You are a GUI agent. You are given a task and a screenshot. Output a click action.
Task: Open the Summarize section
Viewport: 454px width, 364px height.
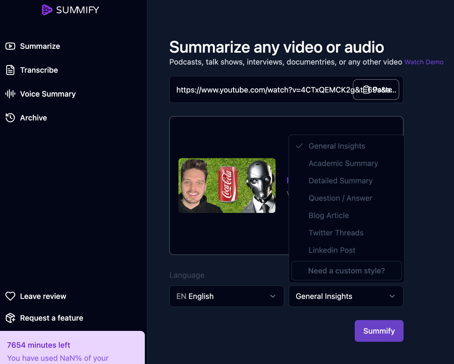[40, 46]
